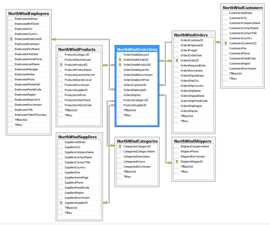Select the NorthWindSuppliers table title

(77, 137)
